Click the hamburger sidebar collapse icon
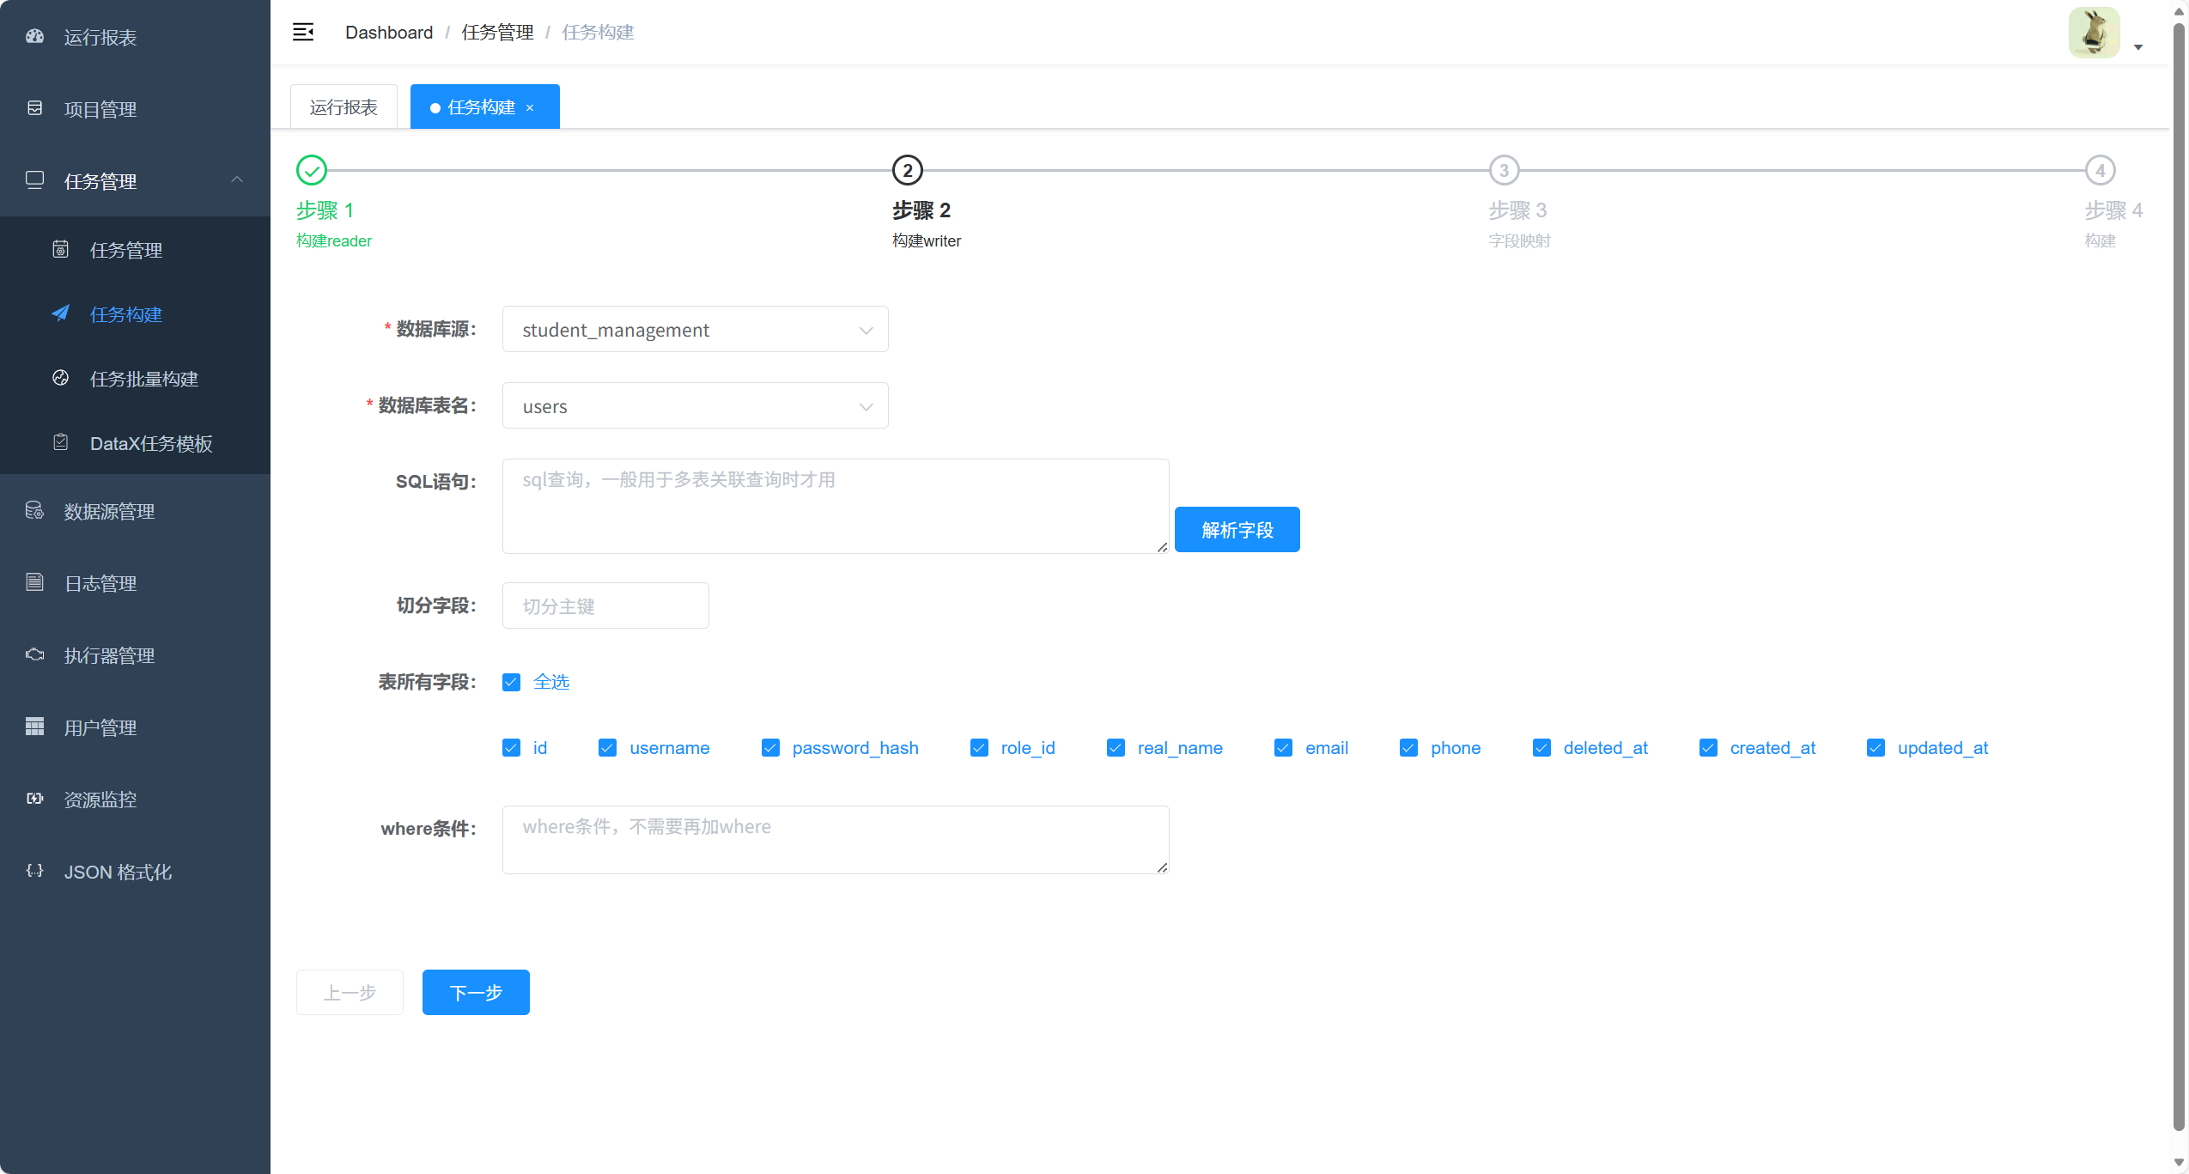This screenshot has width=2189, height=1174. point(303,33)
